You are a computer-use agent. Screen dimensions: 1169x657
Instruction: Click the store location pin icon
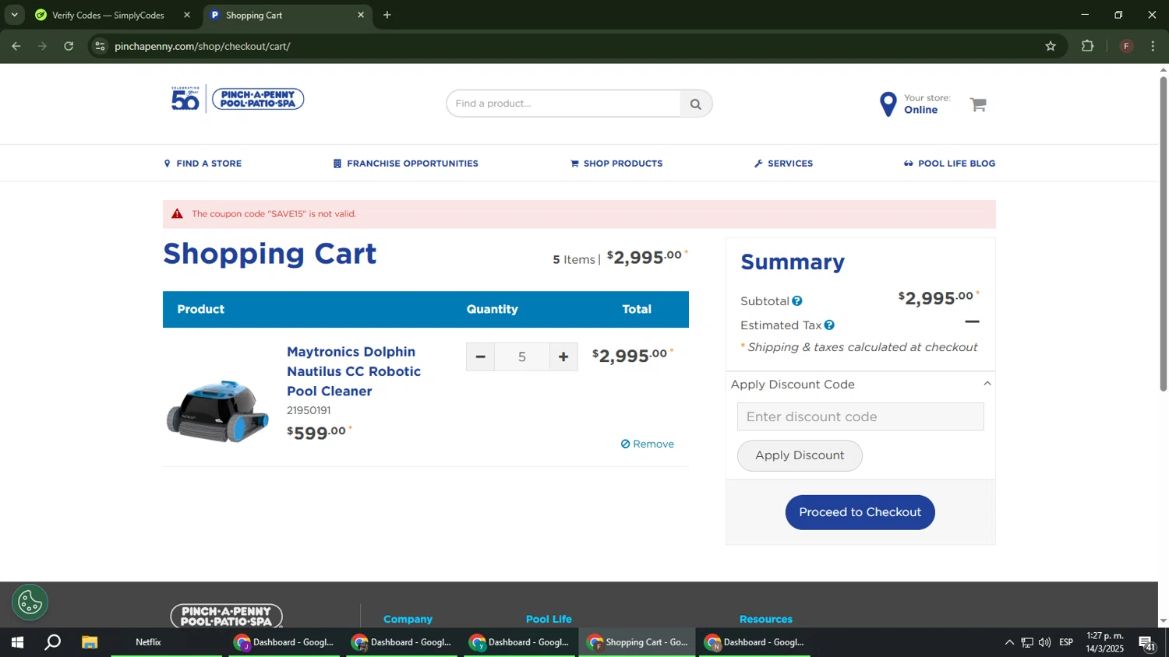(888, 104)
